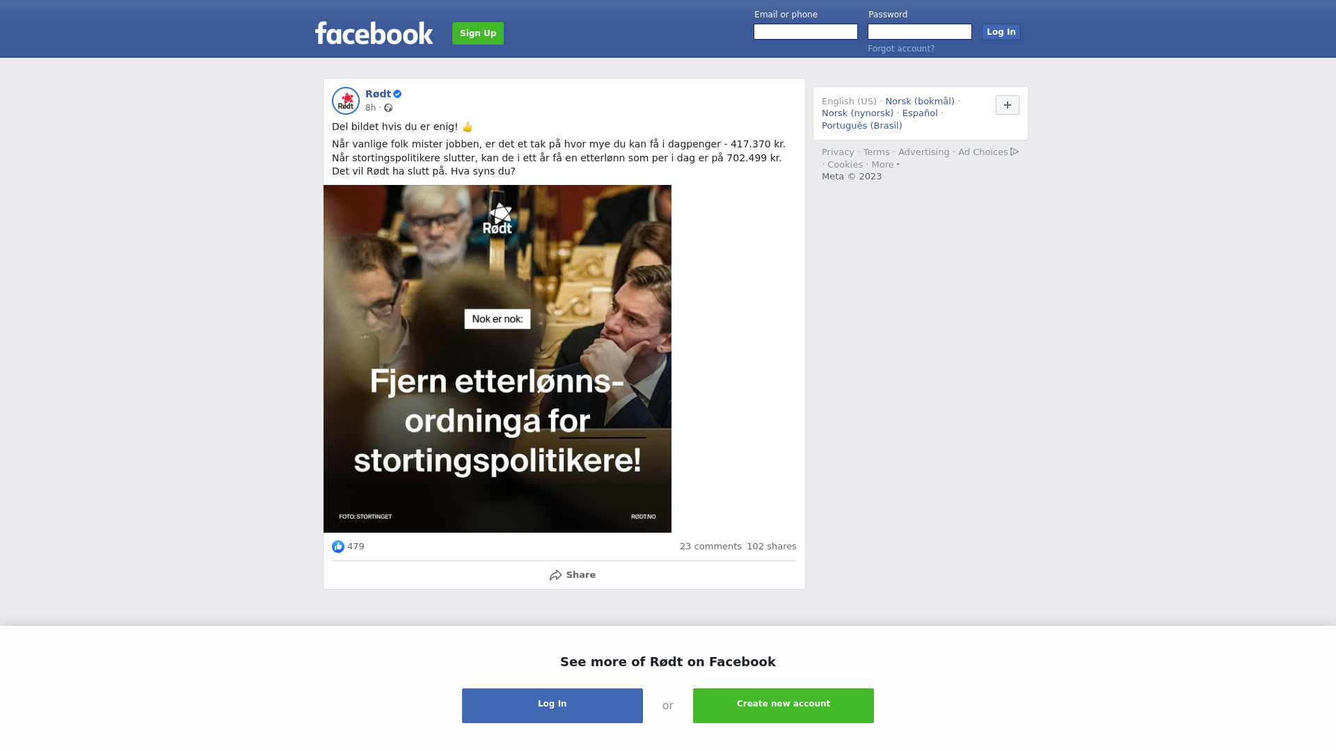Image resolution: width=1336 pixels, height=751 pixels.
Task: Open the Rødt profile picture
Action: (346, 101)
